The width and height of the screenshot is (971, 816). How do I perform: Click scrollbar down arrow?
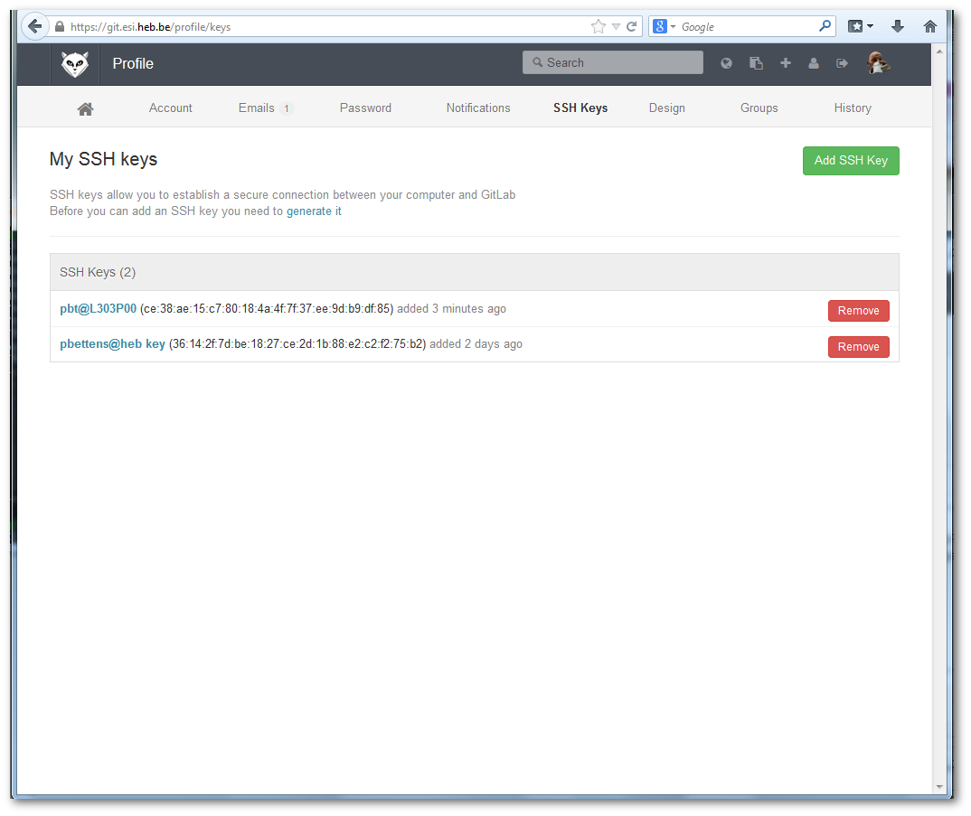click(939, 787)
